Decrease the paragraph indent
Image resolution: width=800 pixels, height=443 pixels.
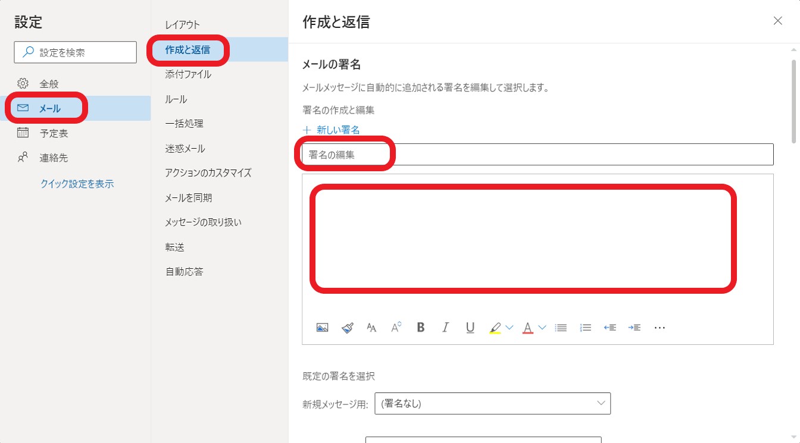[610, 327]
